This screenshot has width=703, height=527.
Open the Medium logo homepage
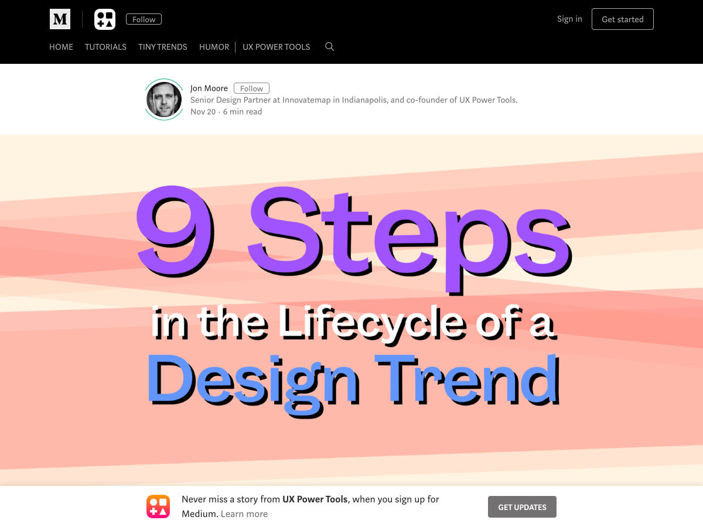click(x=60, y=19)
